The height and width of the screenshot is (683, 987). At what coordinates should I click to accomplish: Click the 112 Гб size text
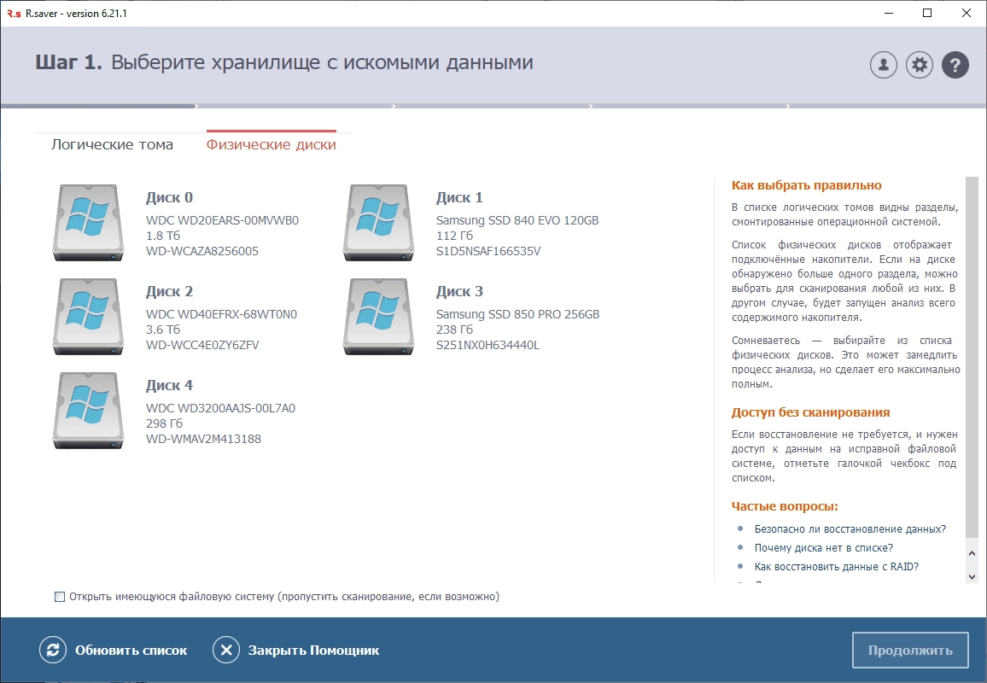pyautogui.click(x=454, y=236)
